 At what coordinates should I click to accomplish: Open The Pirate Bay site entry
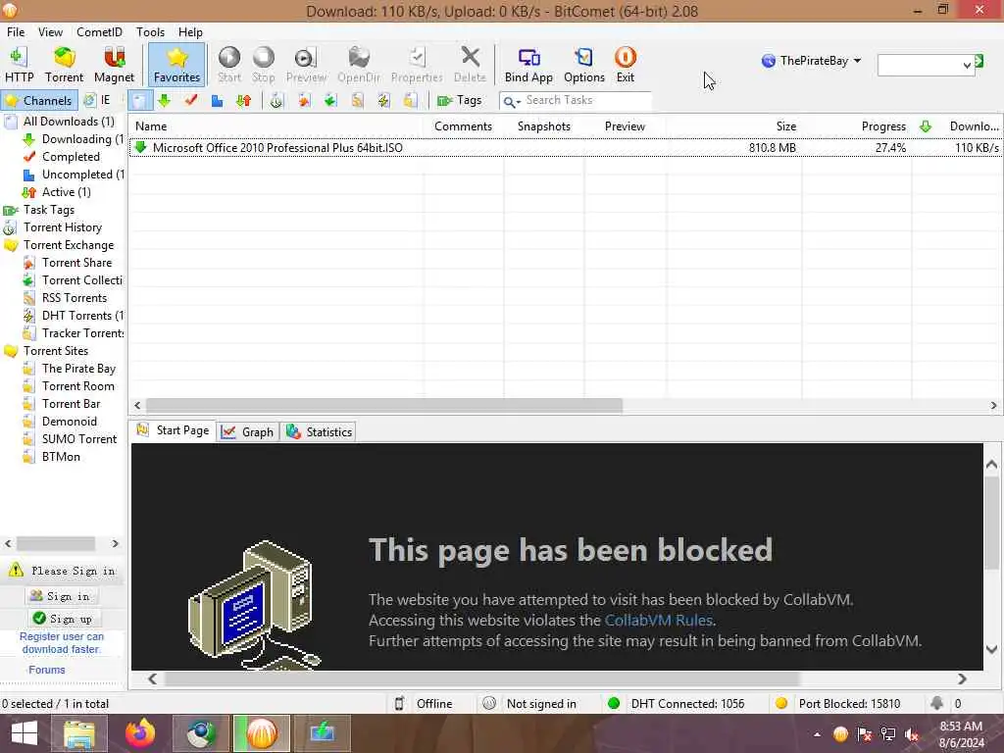coord(78,369)
